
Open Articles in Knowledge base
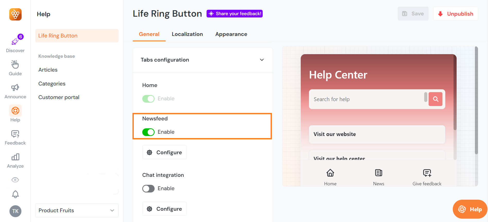point(48,70)
